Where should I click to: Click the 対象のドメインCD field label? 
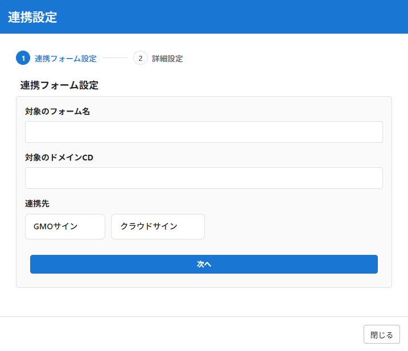click(x=59, y=158)
